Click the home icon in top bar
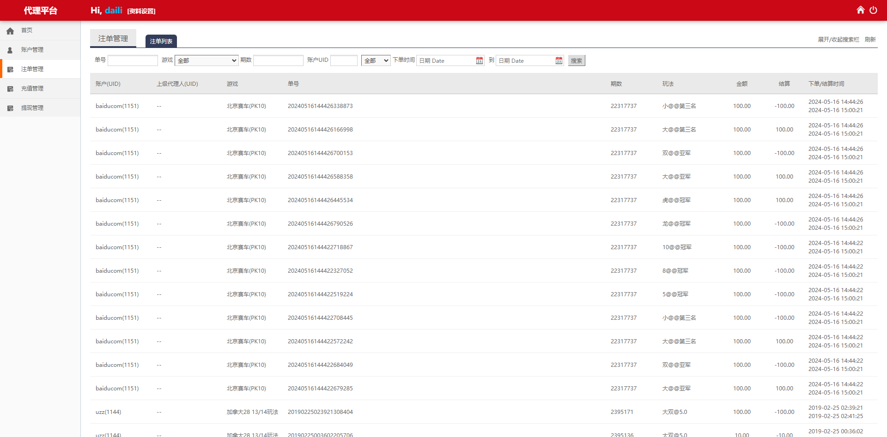 click(x=860, y=10)
